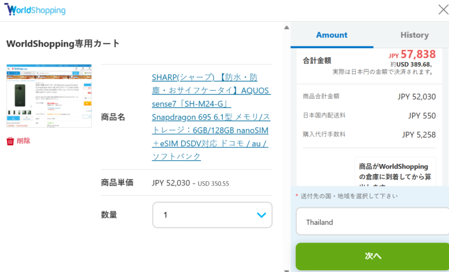Screen dimensions: 449x272
Task: Delete the item via 削除 link
Action: [24, 141]
